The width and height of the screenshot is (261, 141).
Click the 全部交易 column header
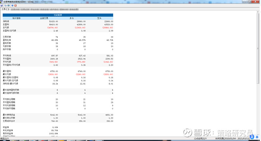tap(44, 18)
